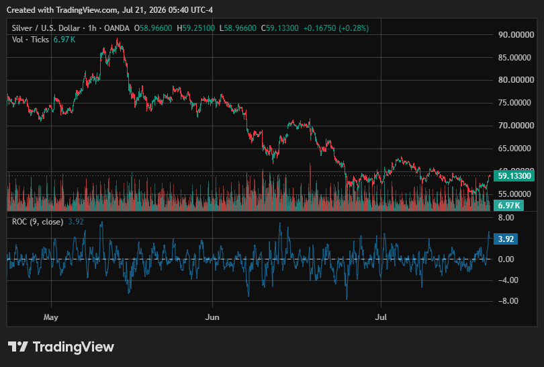Select the Jun label on time axis
544x367 pixels.
pos(212,317)
